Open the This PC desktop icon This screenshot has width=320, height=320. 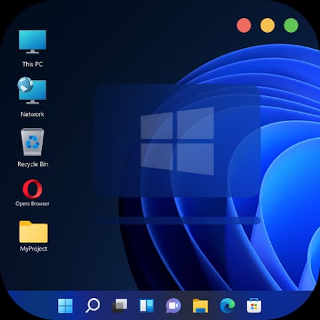point(33,42)
